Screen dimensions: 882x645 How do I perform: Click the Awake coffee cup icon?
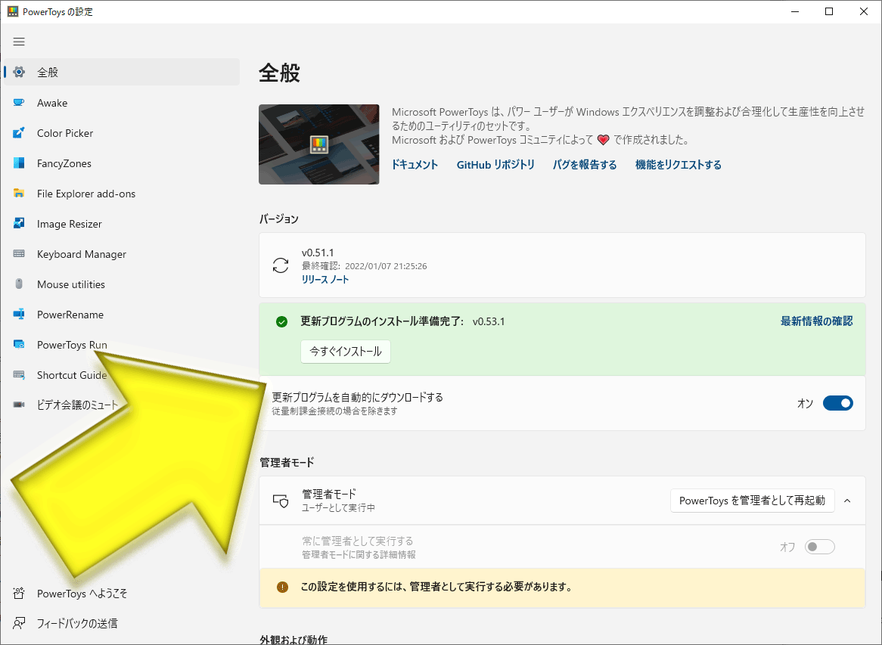click(19, 102)
